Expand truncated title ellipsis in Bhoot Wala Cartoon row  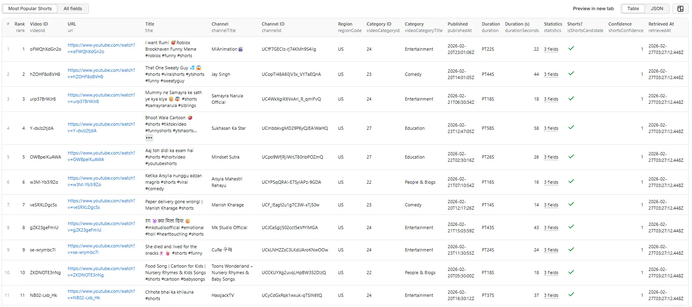click(149, 138)
